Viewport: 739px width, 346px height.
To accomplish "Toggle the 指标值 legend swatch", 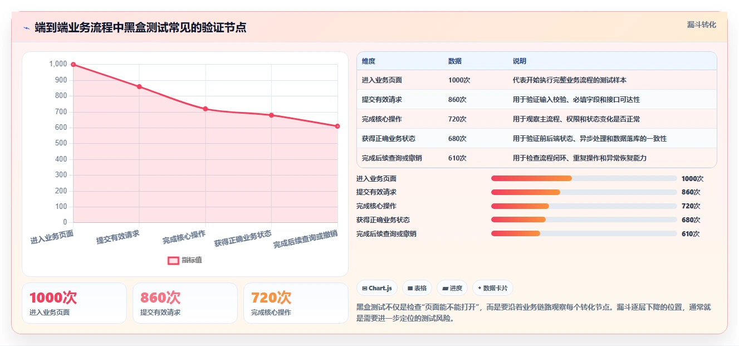I will tap(173, 260).
